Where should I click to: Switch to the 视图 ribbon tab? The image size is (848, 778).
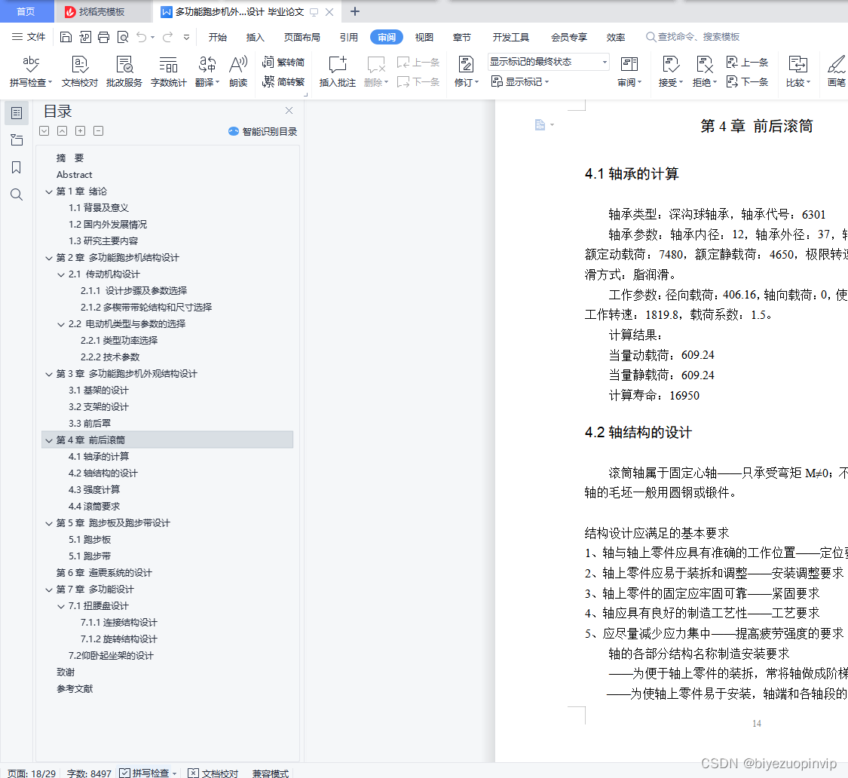coord(424,37)
